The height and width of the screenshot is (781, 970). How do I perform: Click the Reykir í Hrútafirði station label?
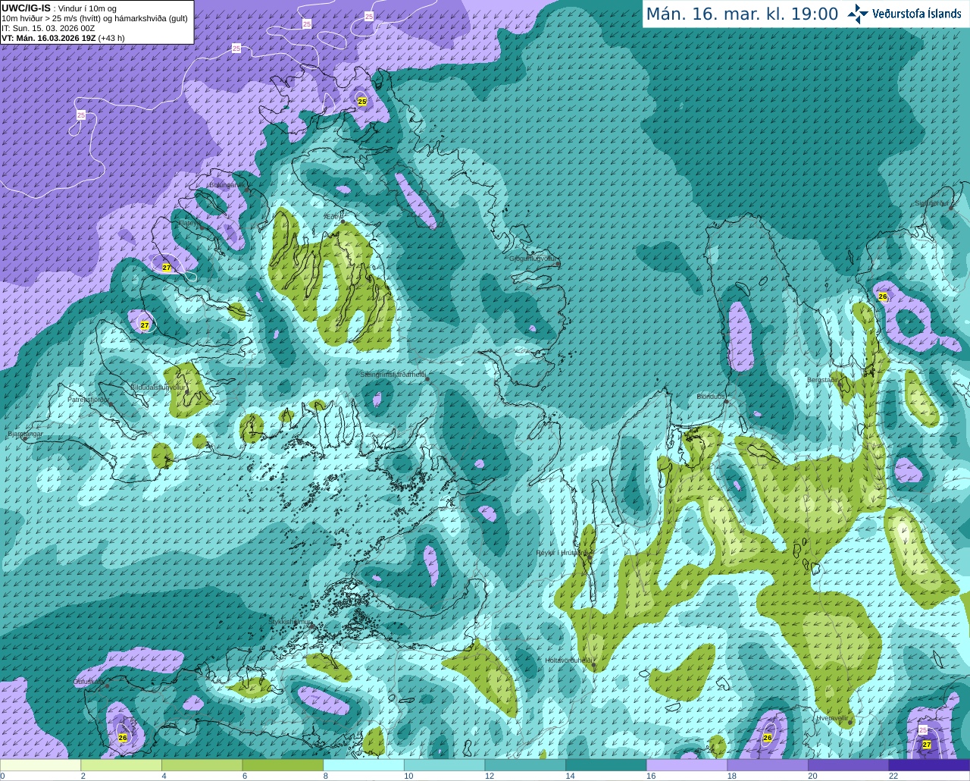(x=562, y=553)
